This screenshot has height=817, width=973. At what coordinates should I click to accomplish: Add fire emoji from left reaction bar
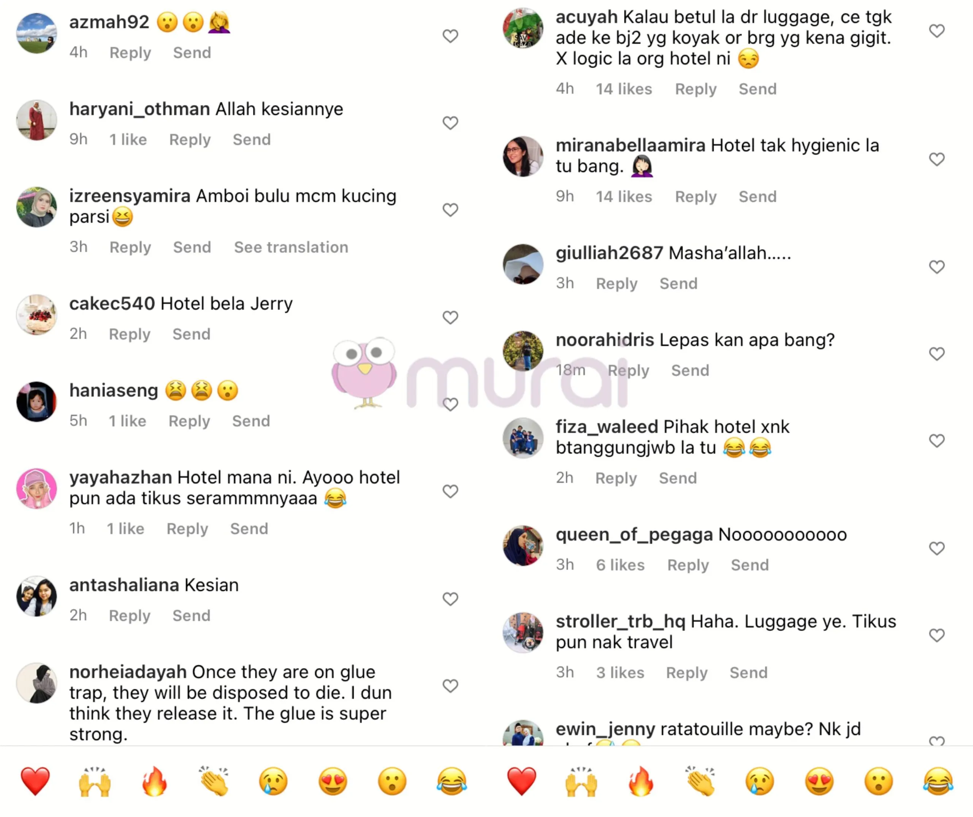tap(154, 781)
